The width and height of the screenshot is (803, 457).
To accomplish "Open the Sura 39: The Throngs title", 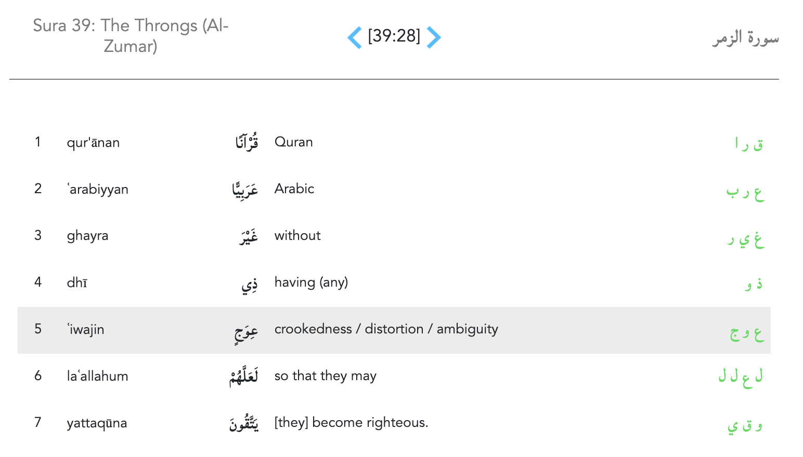I will (131, 36).
